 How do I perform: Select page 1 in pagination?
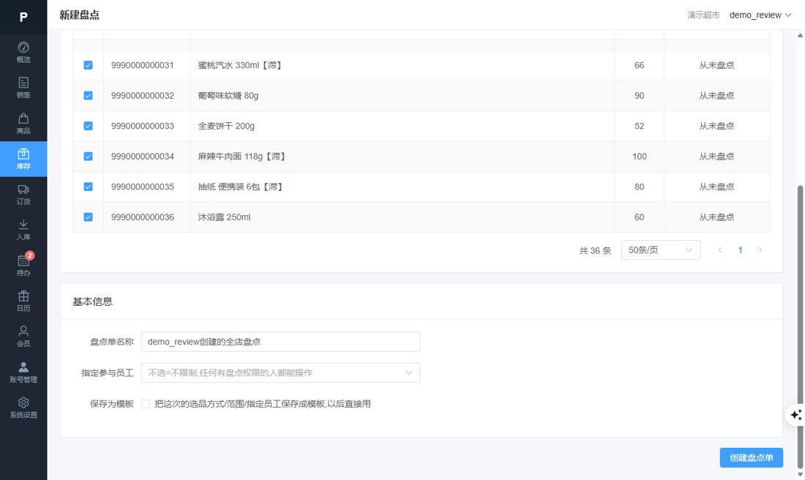[x=740, y=250]
